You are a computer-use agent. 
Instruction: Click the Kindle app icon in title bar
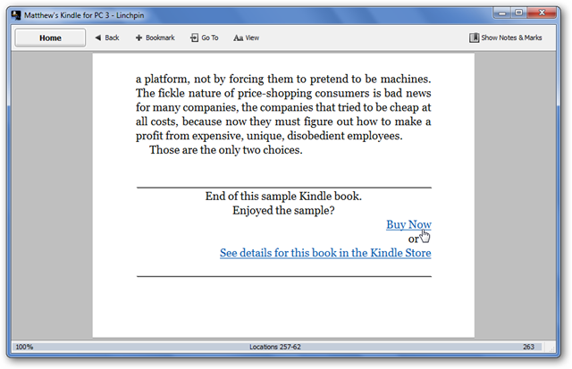point(16,15)
